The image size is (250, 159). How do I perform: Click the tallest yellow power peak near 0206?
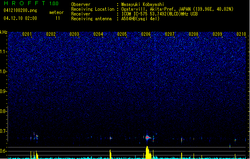148,152
